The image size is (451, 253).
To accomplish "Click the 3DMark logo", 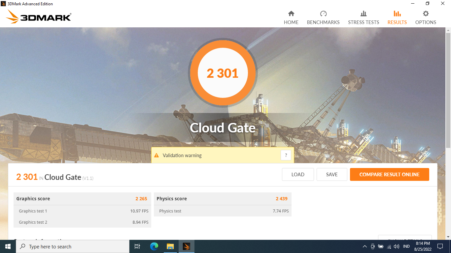I will point(39,17).
